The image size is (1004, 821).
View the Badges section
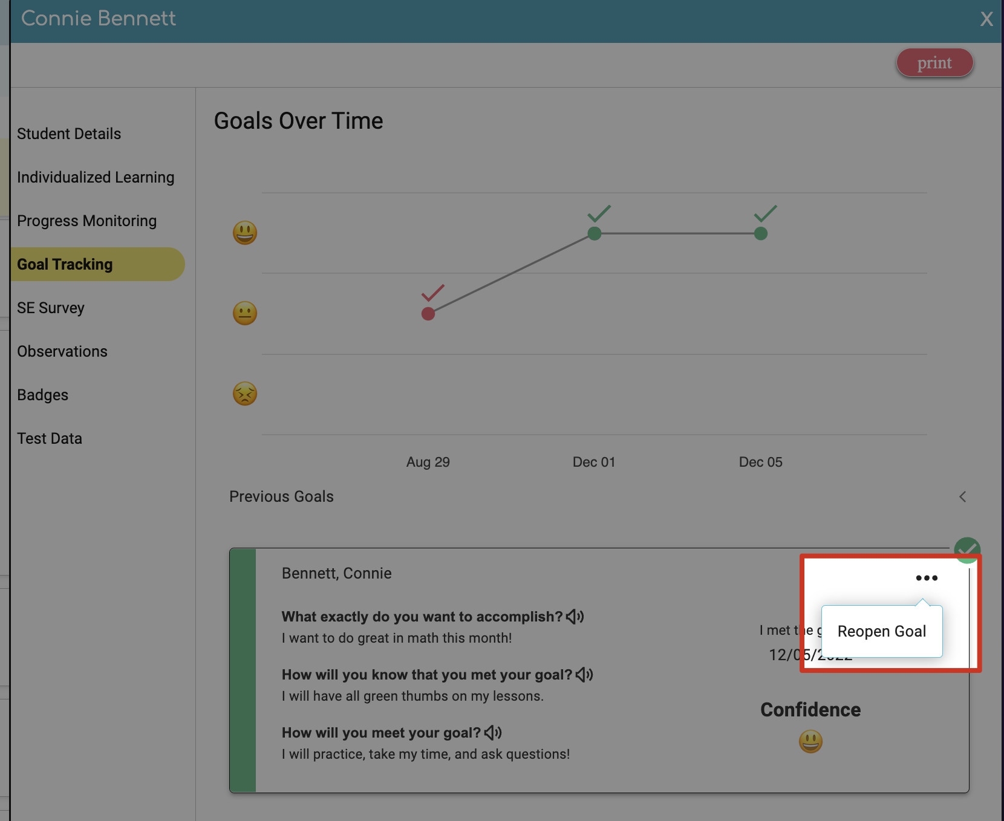[42, 394]
